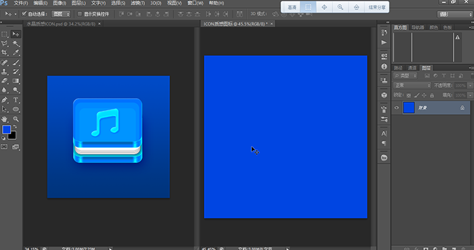This screenshot has height=250, width=474.
Task: Switch to 导航器 panel tab
Action: pos(418,28)
